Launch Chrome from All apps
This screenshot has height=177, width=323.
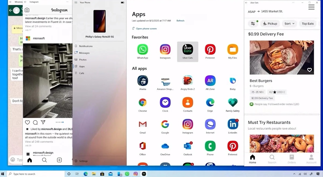pos(143,103)
